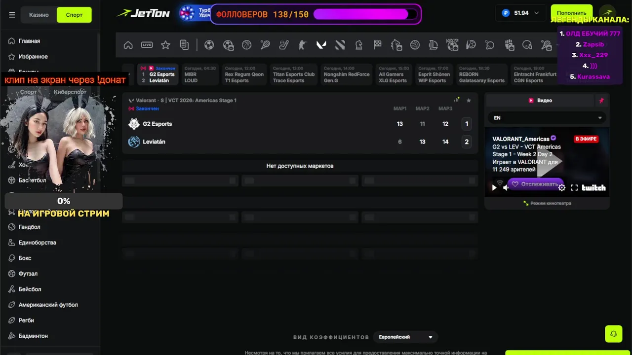Click Отслеживать follow button on Twitch
This screenshot has height=355, width=632.
[535, 184]
